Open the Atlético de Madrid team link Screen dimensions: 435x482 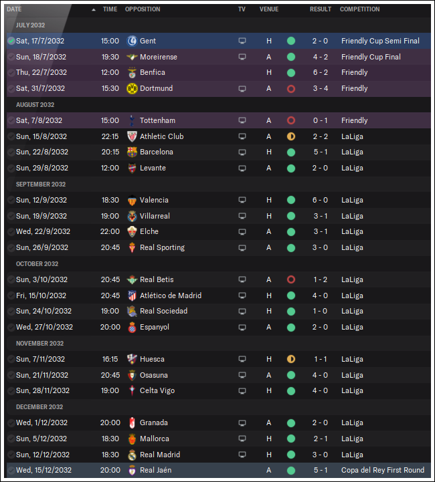[x=171, y=295]
